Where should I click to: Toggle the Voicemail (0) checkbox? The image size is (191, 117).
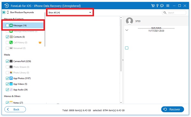coord(7,48)
